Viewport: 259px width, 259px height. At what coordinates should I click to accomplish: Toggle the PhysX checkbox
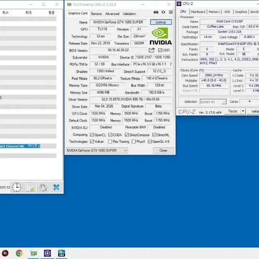[134, 142]
